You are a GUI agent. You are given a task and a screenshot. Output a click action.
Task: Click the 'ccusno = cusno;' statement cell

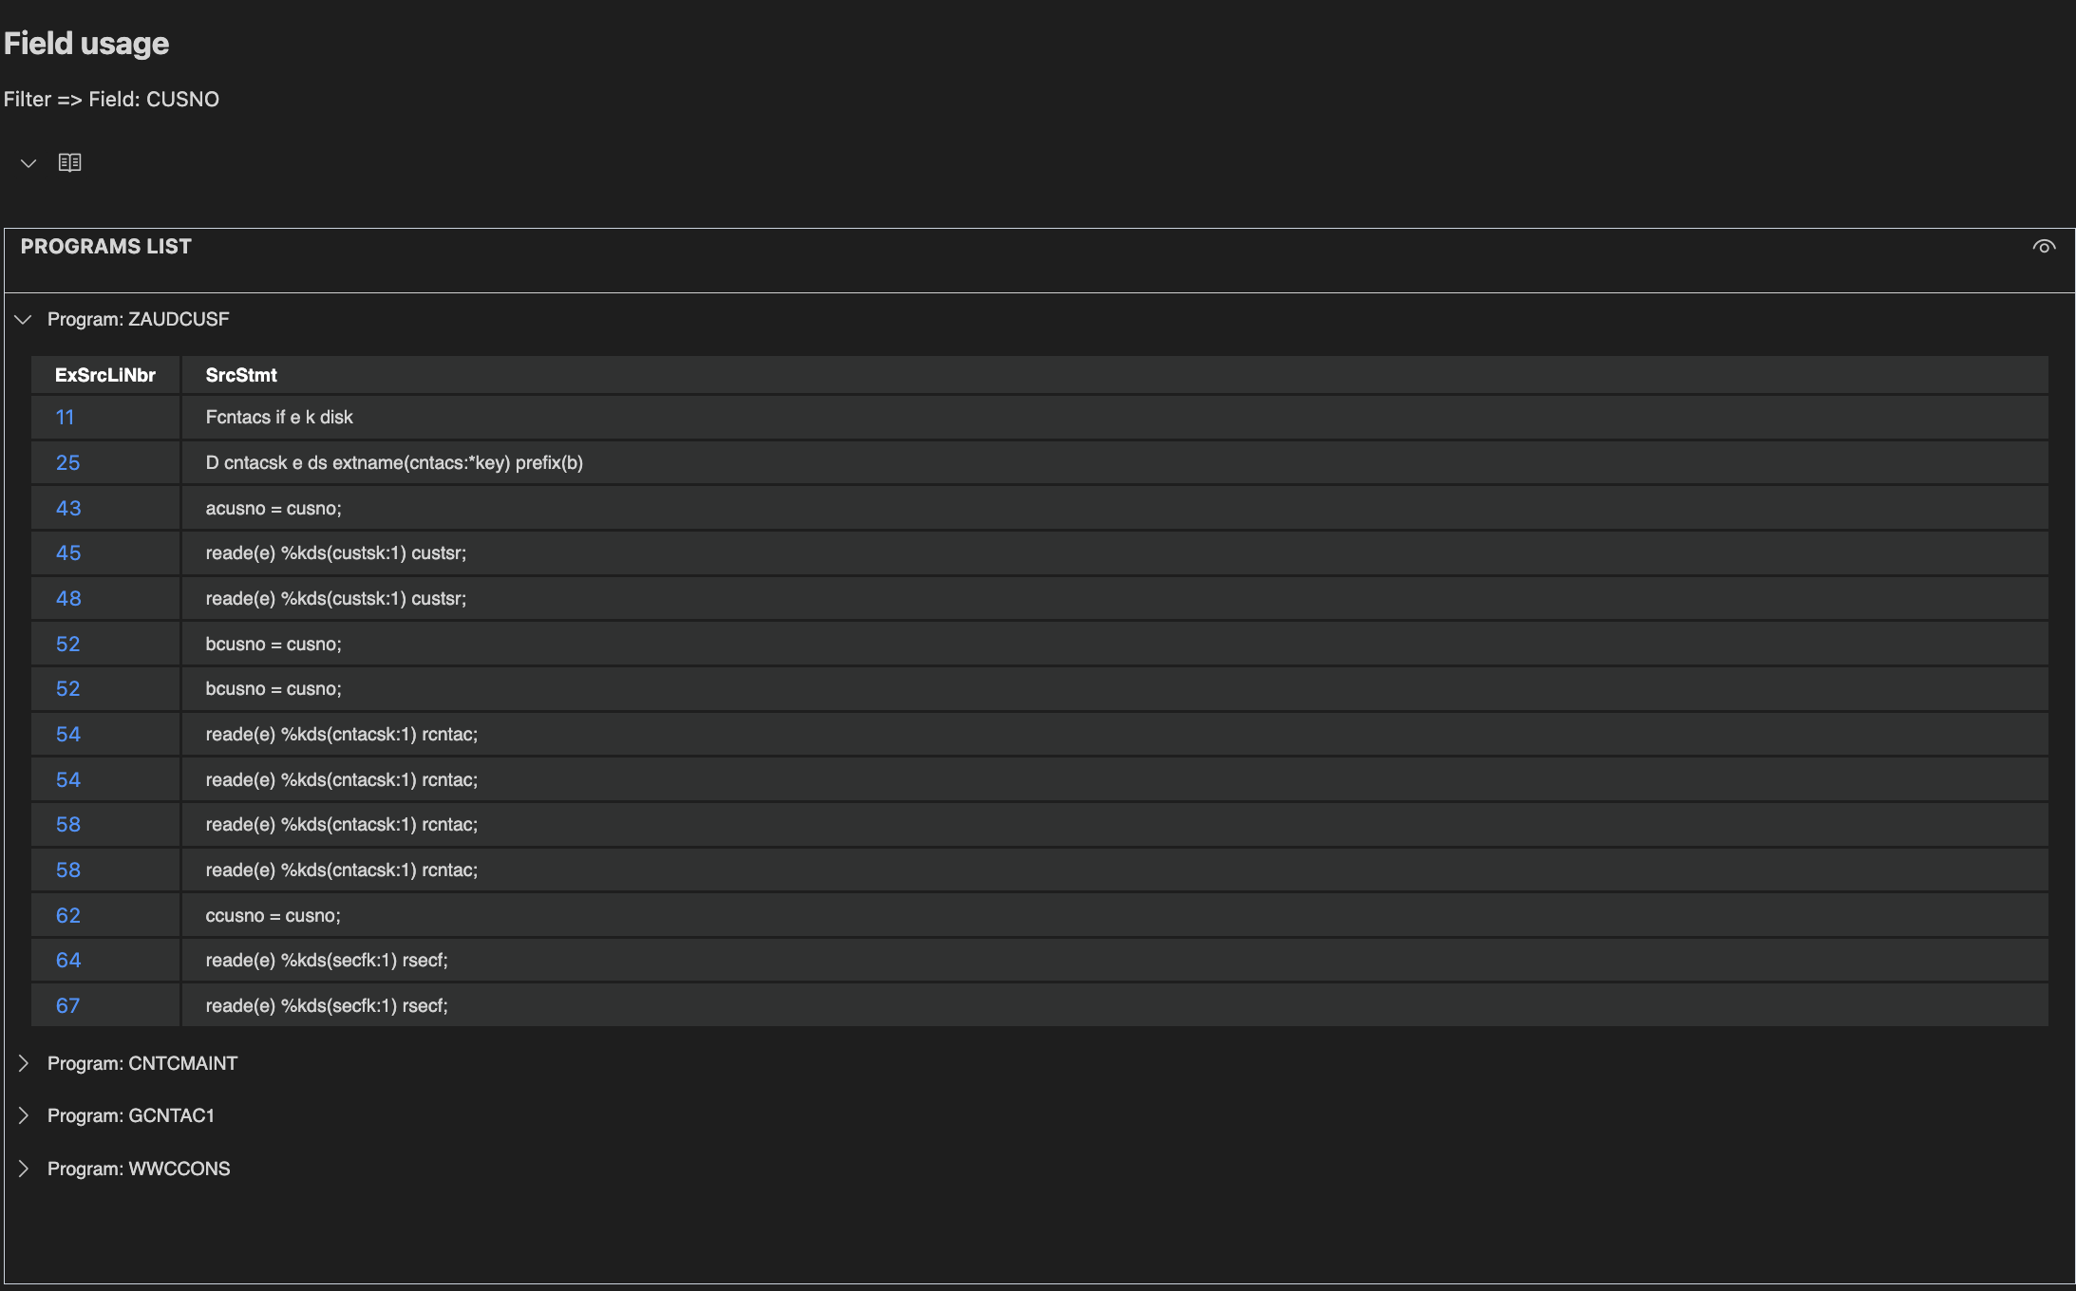tap(273, 916)
